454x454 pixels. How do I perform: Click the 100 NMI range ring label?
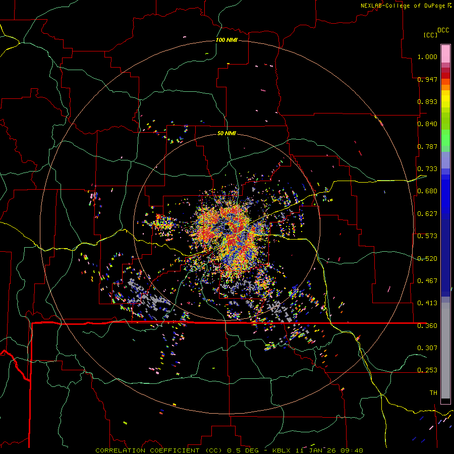click(226, 40)
